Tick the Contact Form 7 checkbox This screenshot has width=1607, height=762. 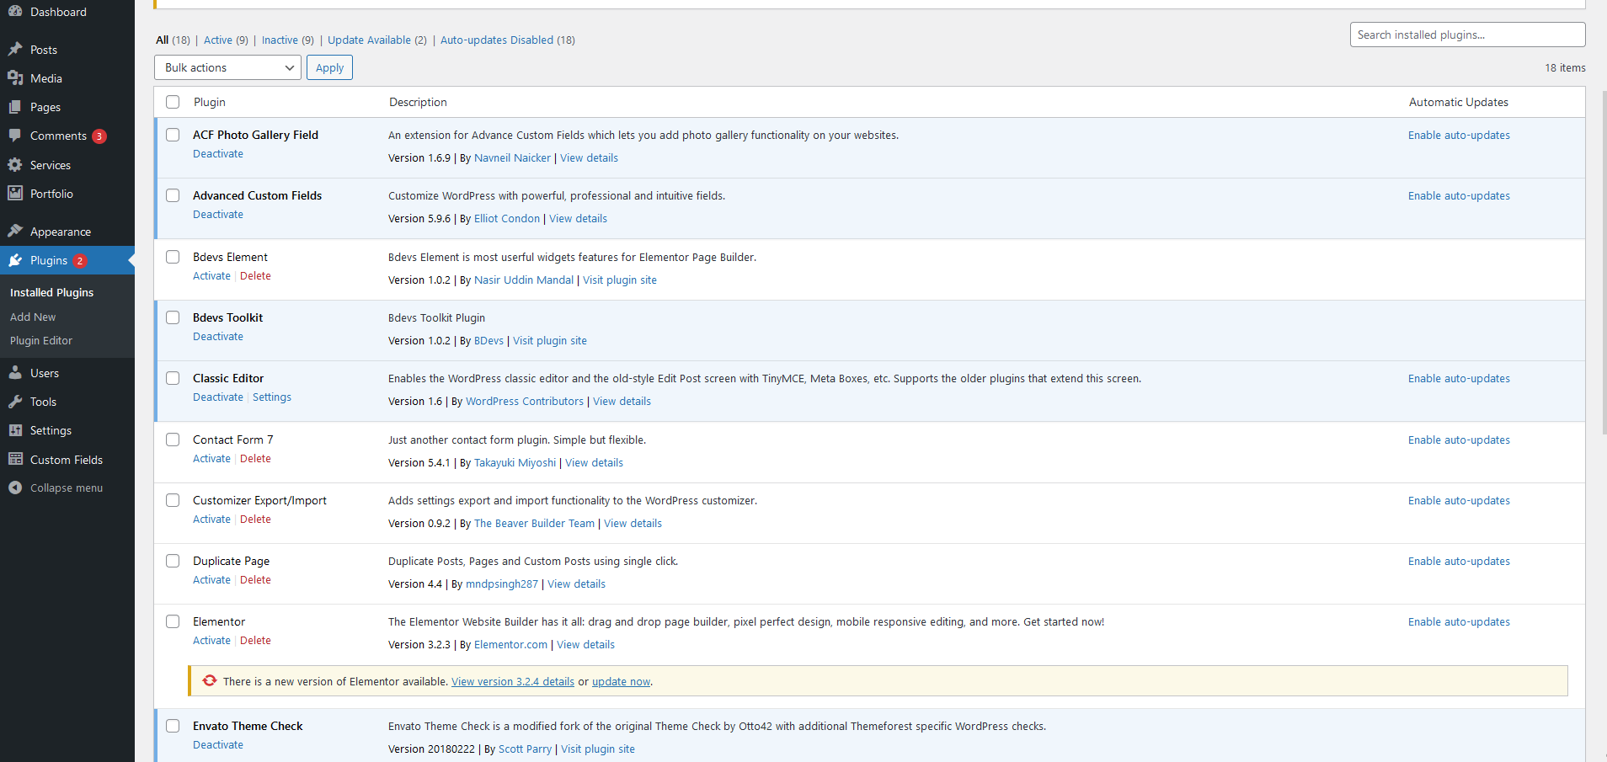coord(173,440)
